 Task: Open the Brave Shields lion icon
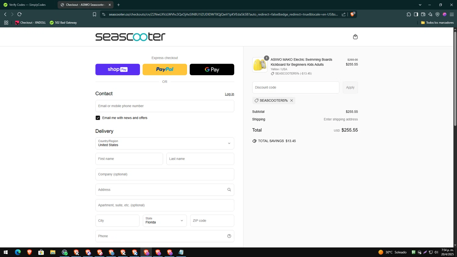pos(353,14)
